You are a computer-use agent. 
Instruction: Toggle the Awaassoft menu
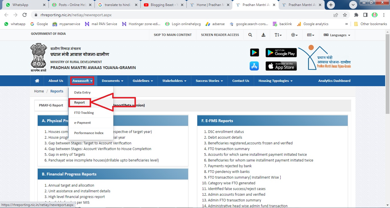[82, 81]
